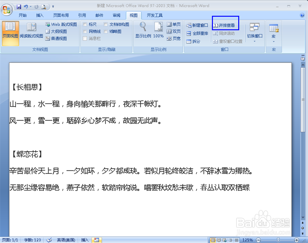
Task: Click the spelling check icon in status bar
Action: [49, 240]
